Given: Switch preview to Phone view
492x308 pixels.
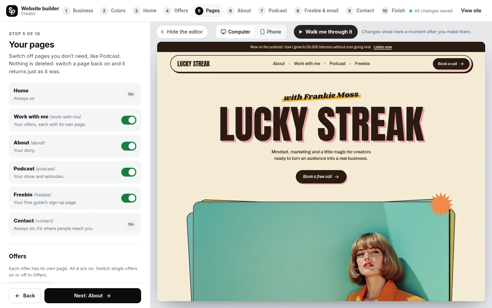Looking at the screenshot, I should tap(271, 32).
